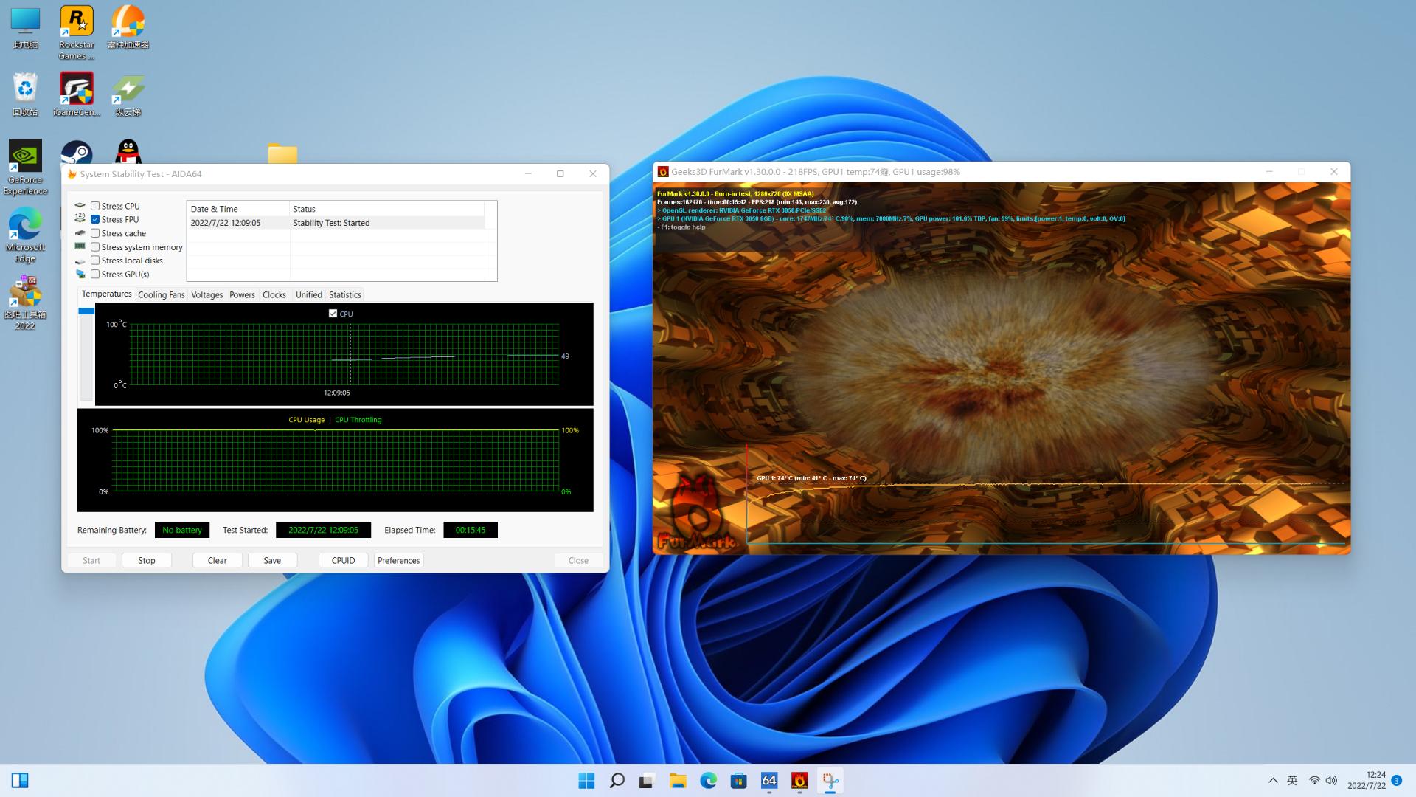Switch to the Cooling Fans tab
Screen dimensions: 1416x797
pyautogui.click(x=161, y=294)
